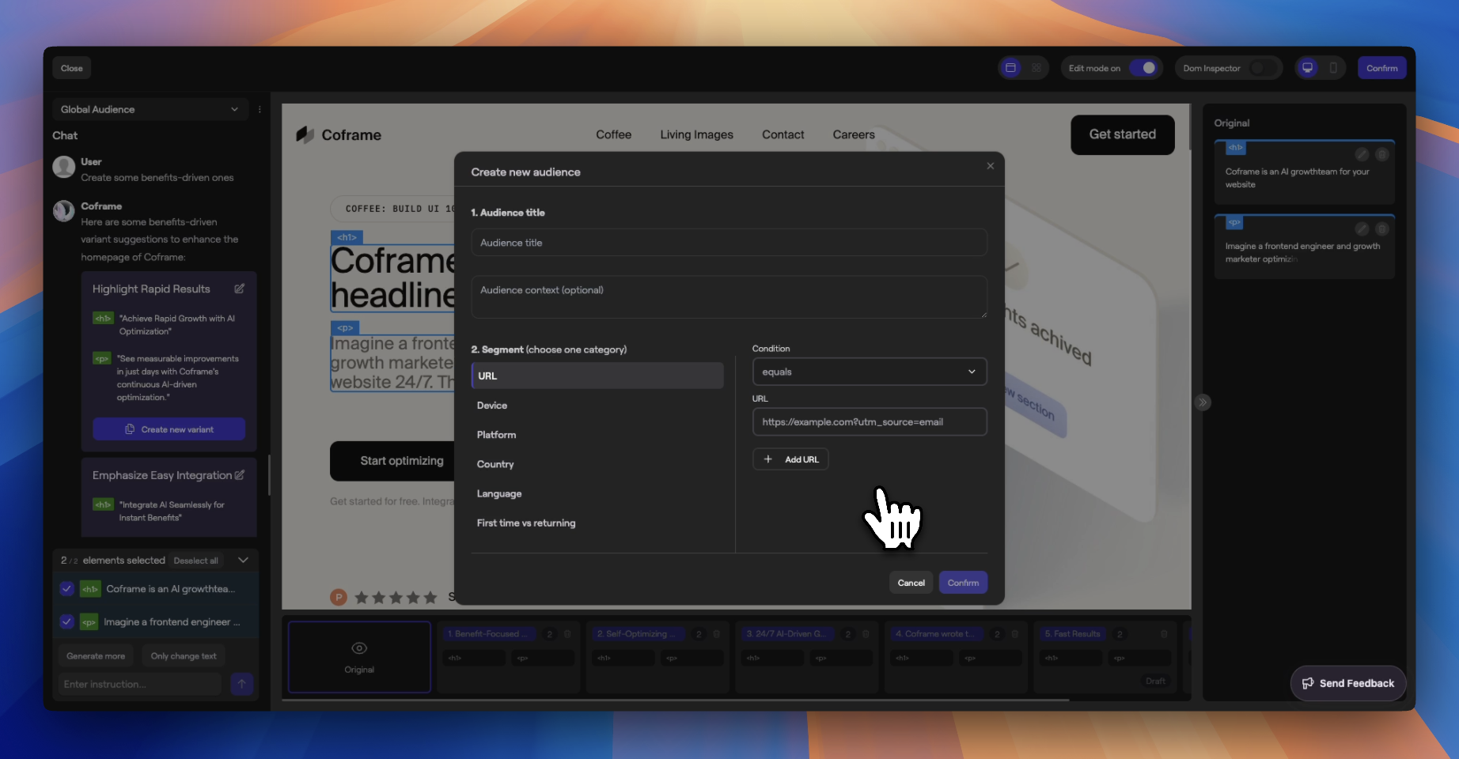
Task: Click the URL input field
Action: 870,422
